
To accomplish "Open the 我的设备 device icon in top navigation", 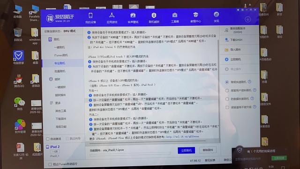I will pos(90,15).
